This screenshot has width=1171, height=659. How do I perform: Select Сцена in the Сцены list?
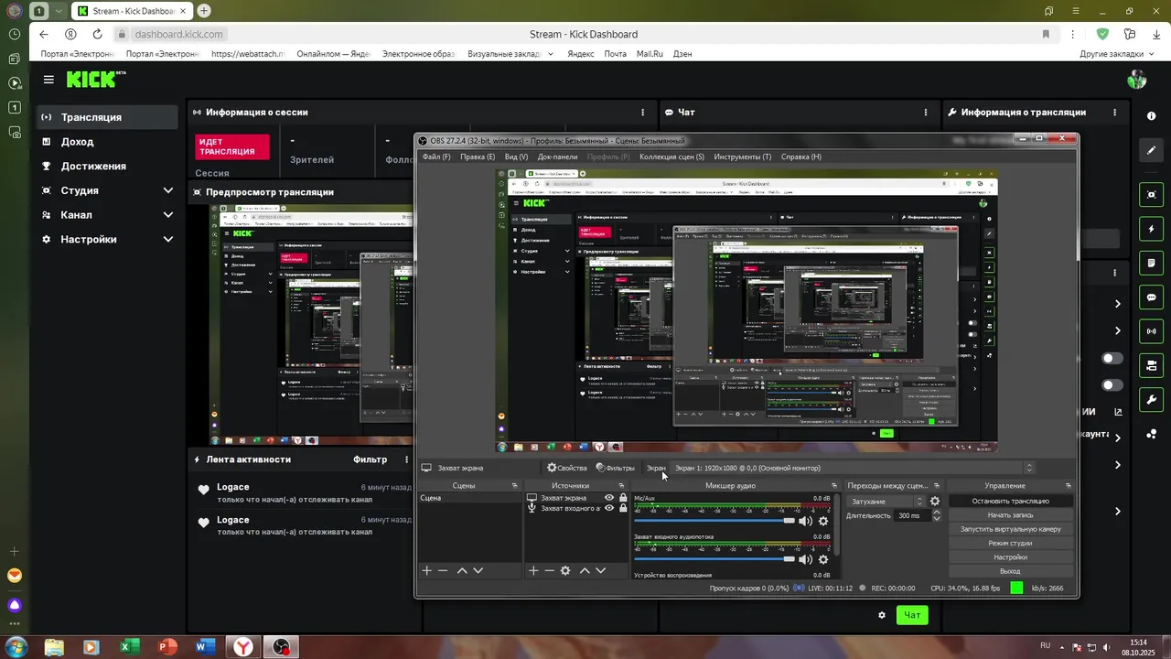pyautogui.click(x=469, y=498)
